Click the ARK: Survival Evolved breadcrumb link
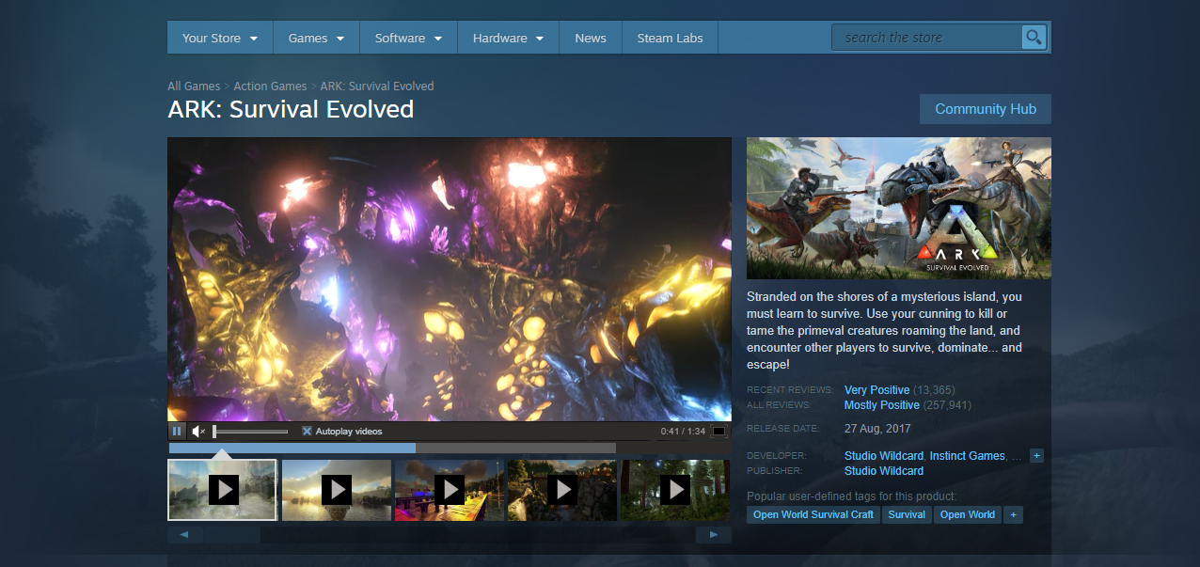1200x567 pixels. (x=377, y=87)
